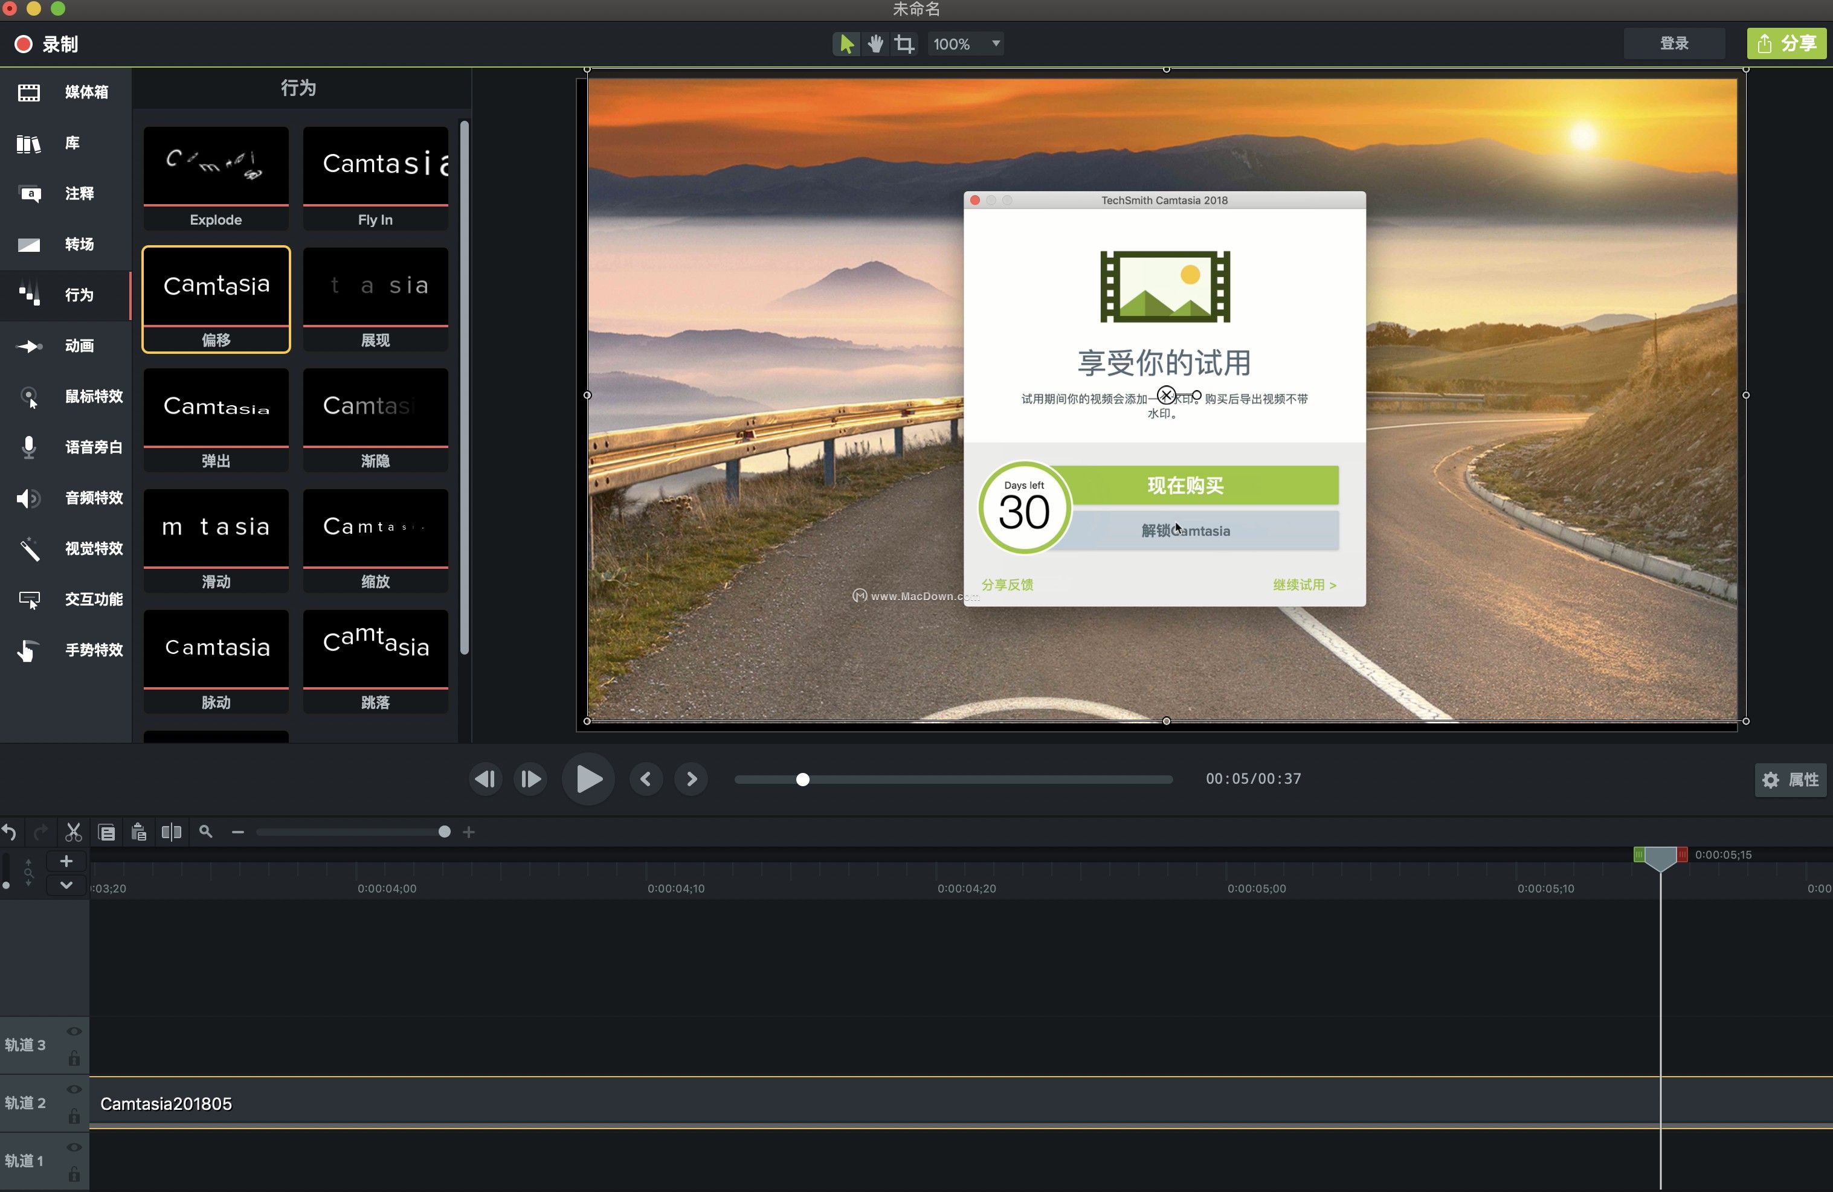
Task: Open the 媒体箱 media bin tab
Action: tap(65, 92)
